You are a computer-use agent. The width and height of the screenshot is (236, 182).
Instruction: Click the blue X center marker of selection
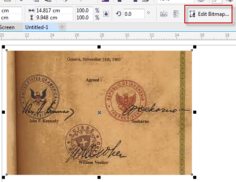[99, 112]
